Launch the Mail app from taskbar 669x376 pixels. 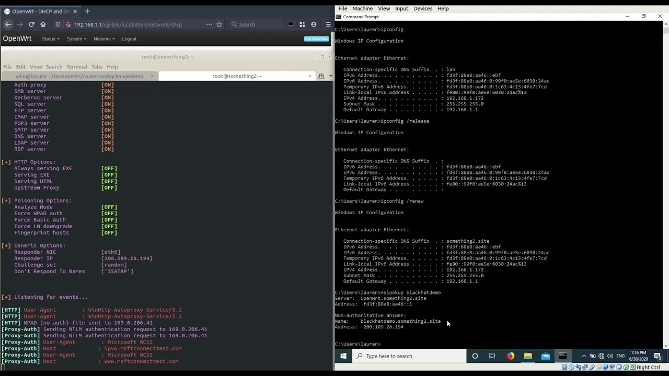pos(545,356)
